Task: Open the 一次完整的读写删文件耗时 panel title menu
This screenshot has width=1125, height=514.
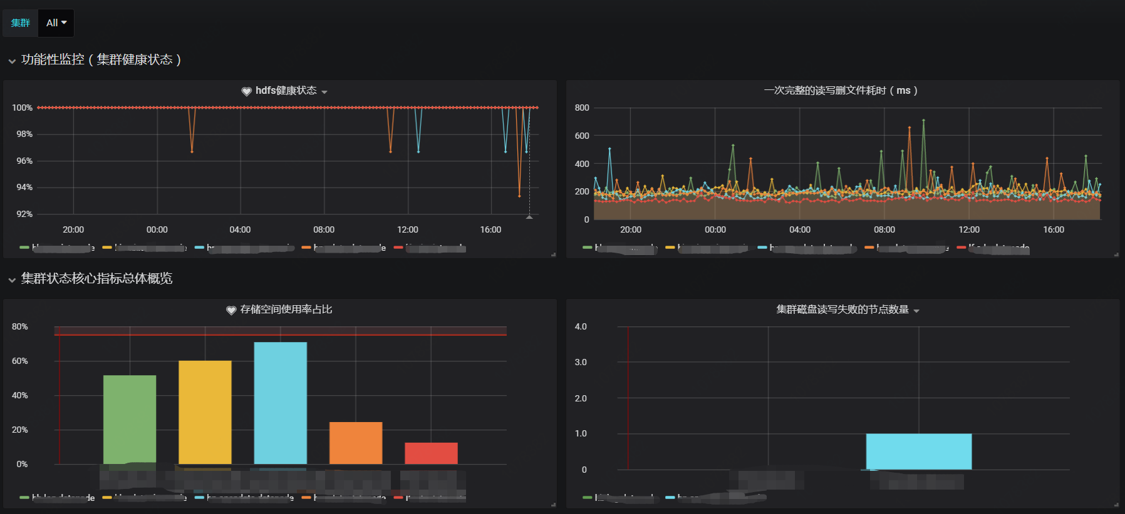Action: [x=841, y=91]
